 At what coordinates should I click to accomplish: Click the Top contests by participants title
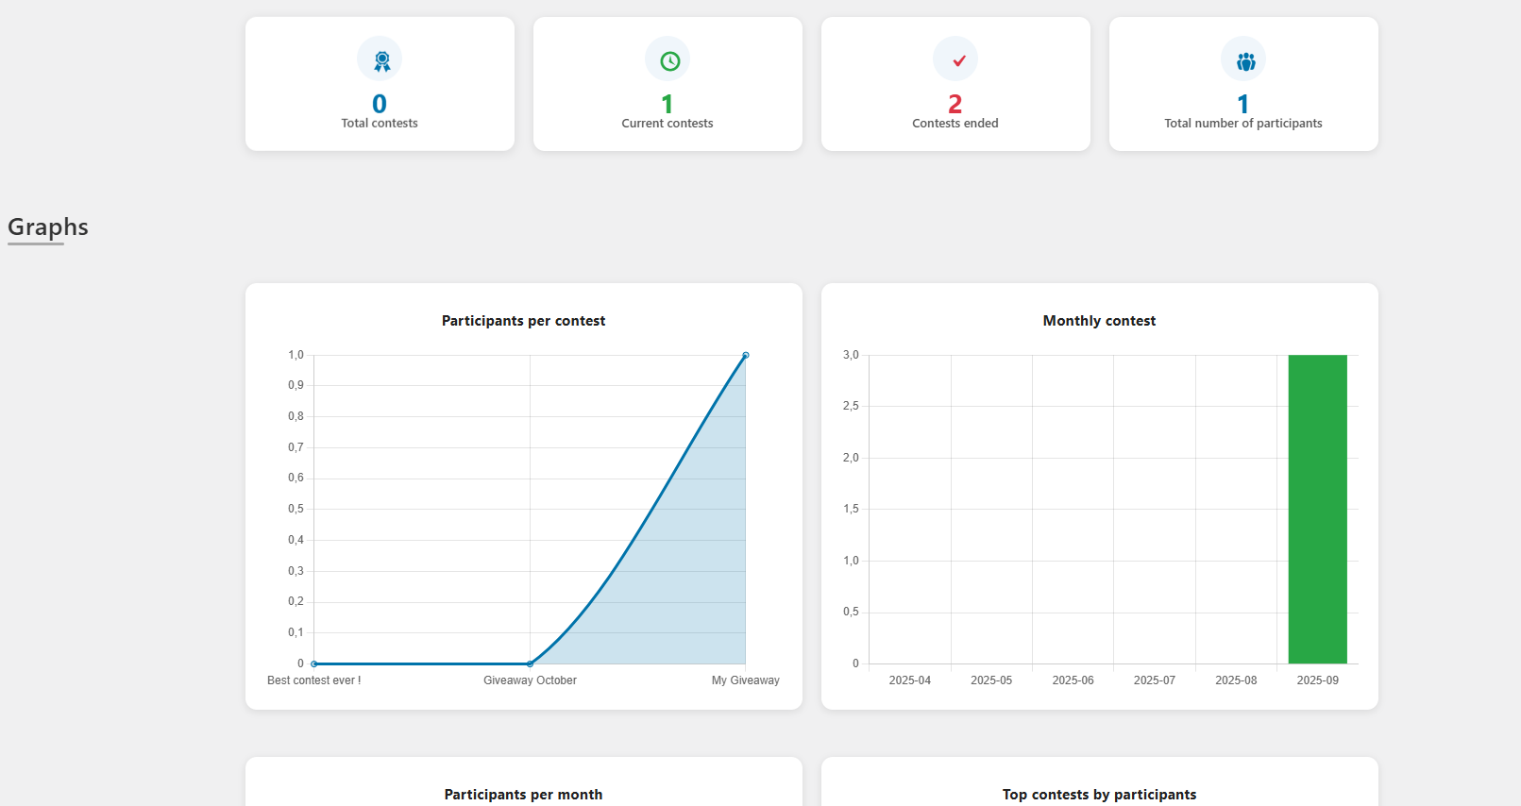[x=1099, y=795]
